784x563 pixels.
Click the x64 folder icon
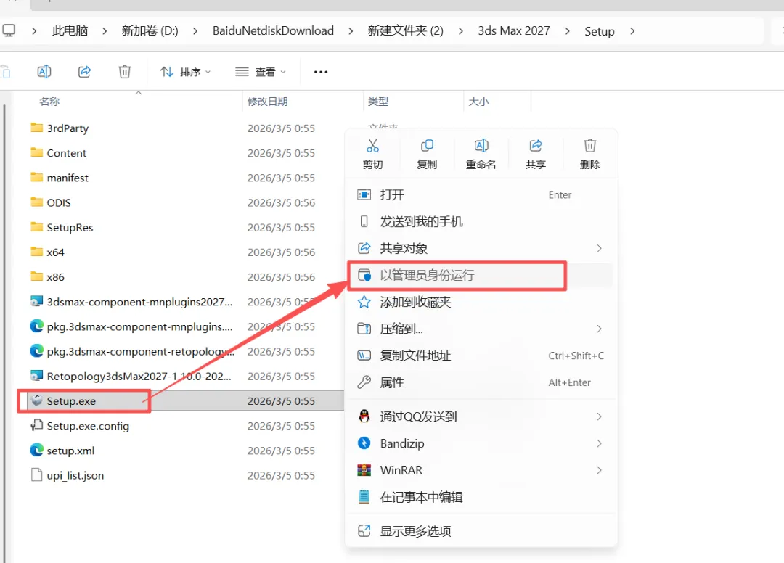click(36, 252)
